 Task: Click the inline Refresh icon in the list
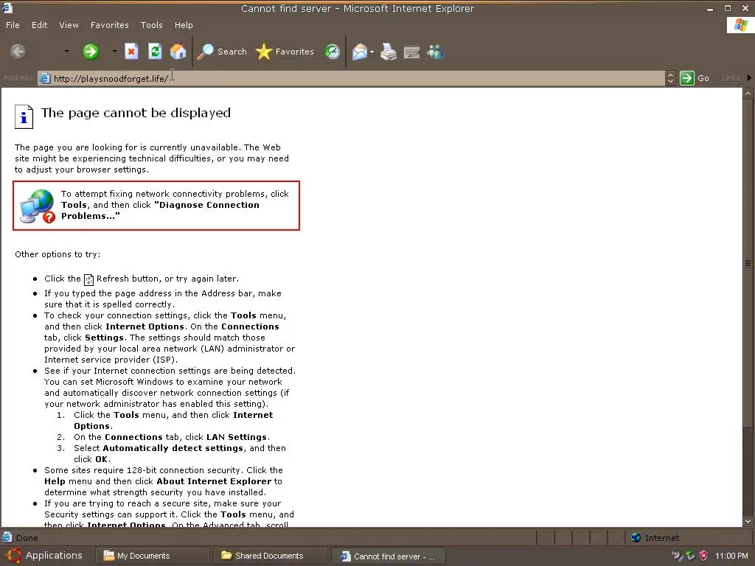click(x=88, y=279)
